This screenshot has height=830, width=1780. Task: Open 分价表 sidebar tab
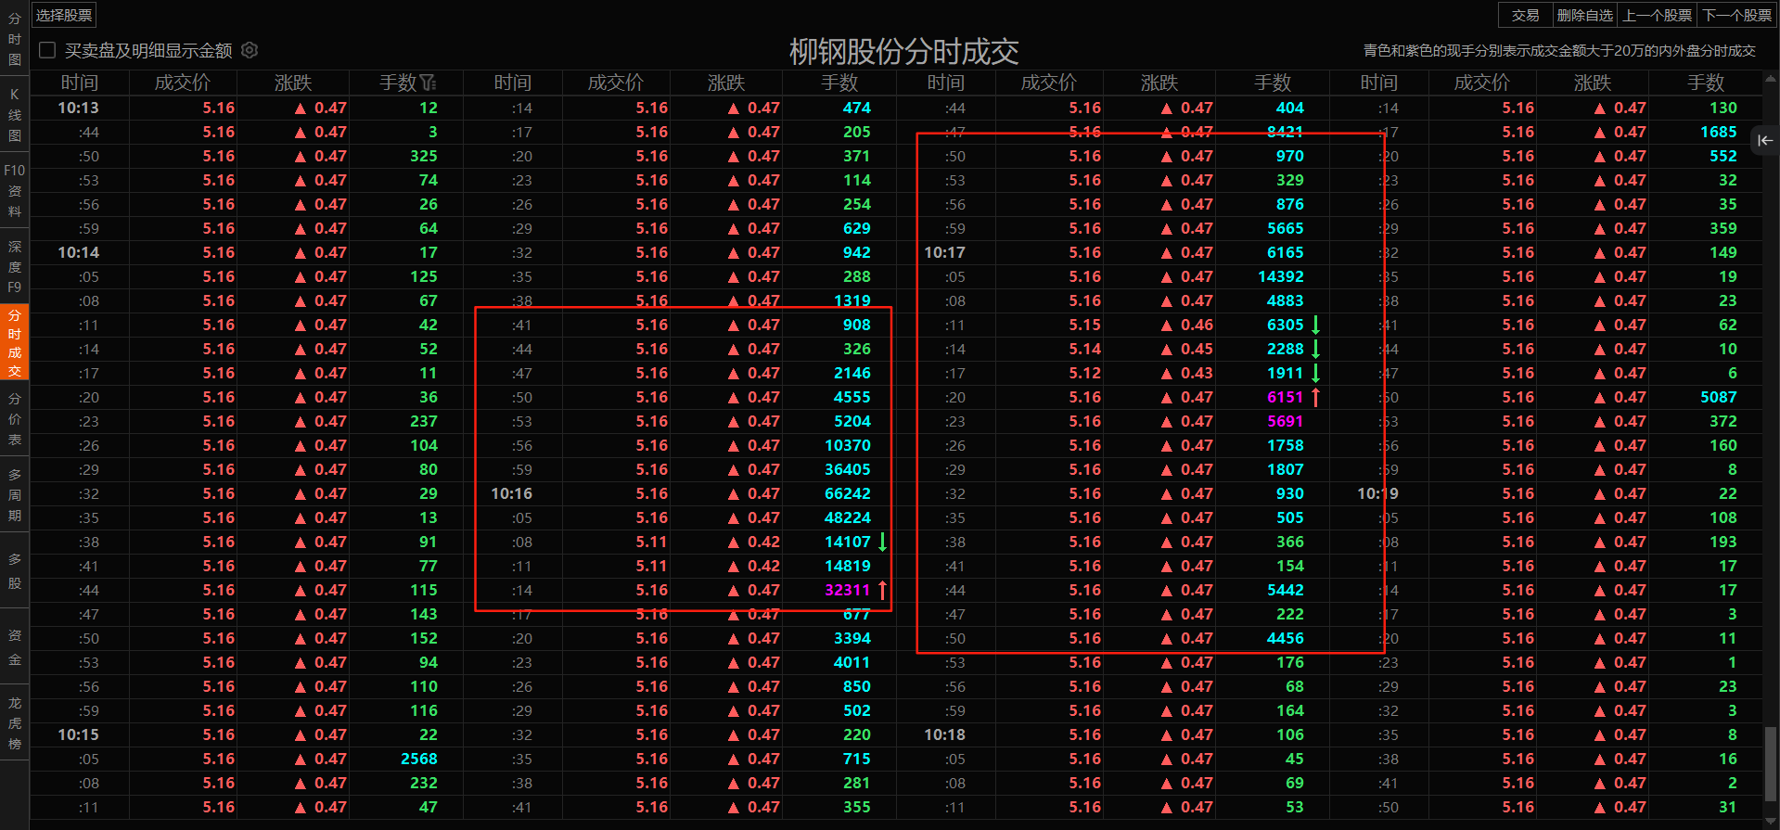pos(14,419)
